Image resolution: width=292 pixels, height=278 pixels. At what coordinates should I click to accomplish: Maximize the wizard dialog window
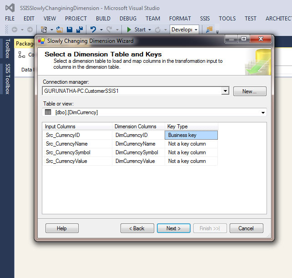[x=244, y=39]
